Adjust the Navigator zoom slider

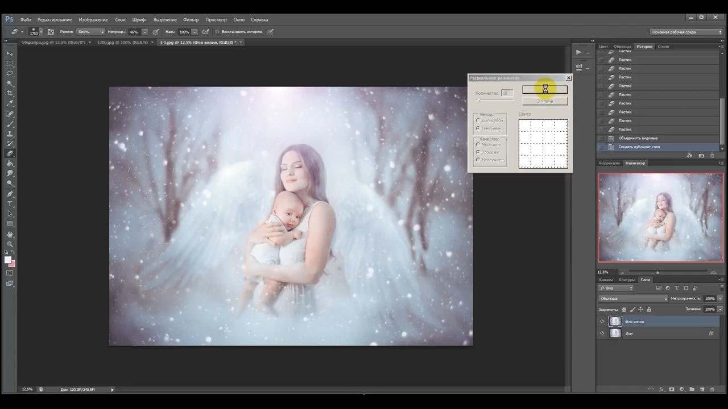pos(658,273)
